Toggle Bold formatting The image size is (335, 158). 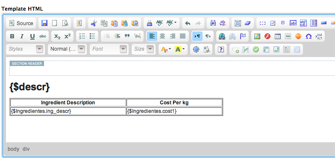coord(12,36)
